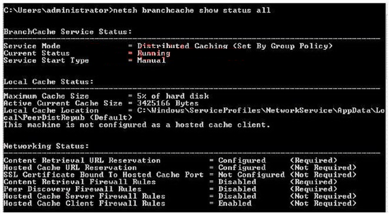Click Content Retrieval Firewall Rules Disabled value
The image size is (389, 214).
click(237, 182)
